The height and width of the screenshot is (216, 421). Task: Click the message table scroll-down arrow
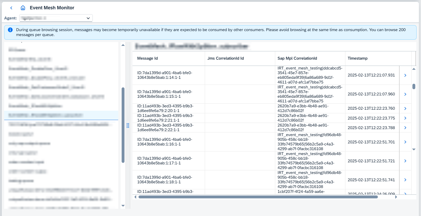[414, 149]
